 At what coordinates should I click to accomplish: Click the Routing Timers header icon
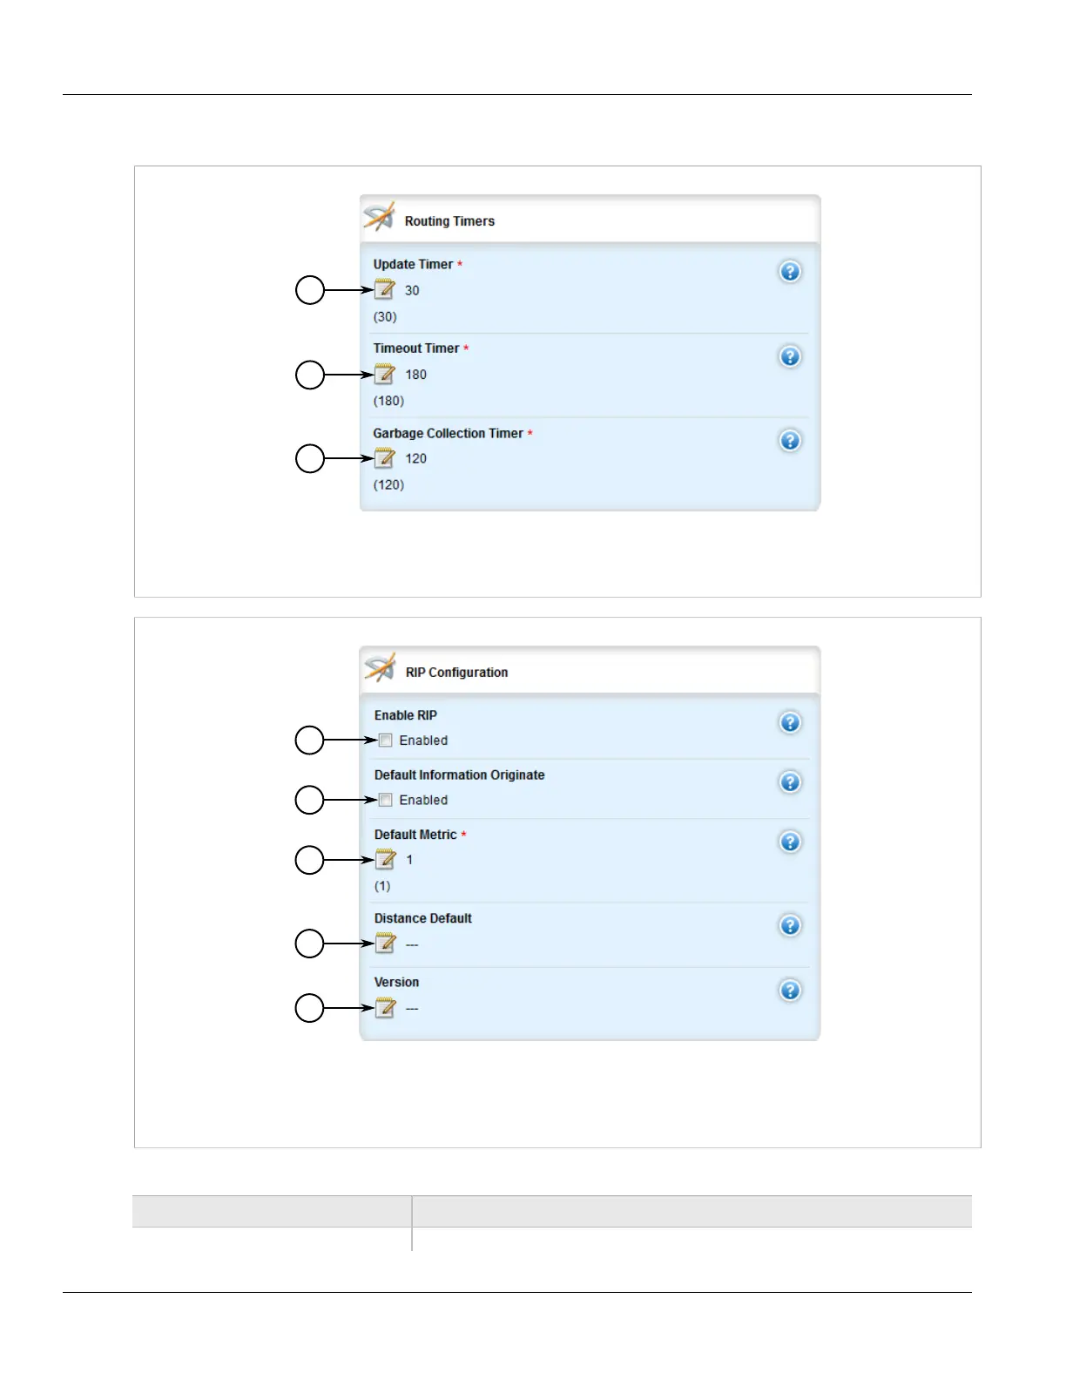(x=379, y=218)
